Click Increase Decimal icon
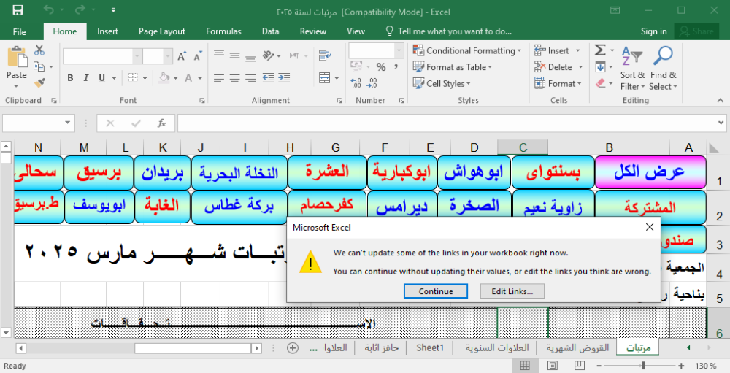The image size is (730, 373). pos(356,83)
